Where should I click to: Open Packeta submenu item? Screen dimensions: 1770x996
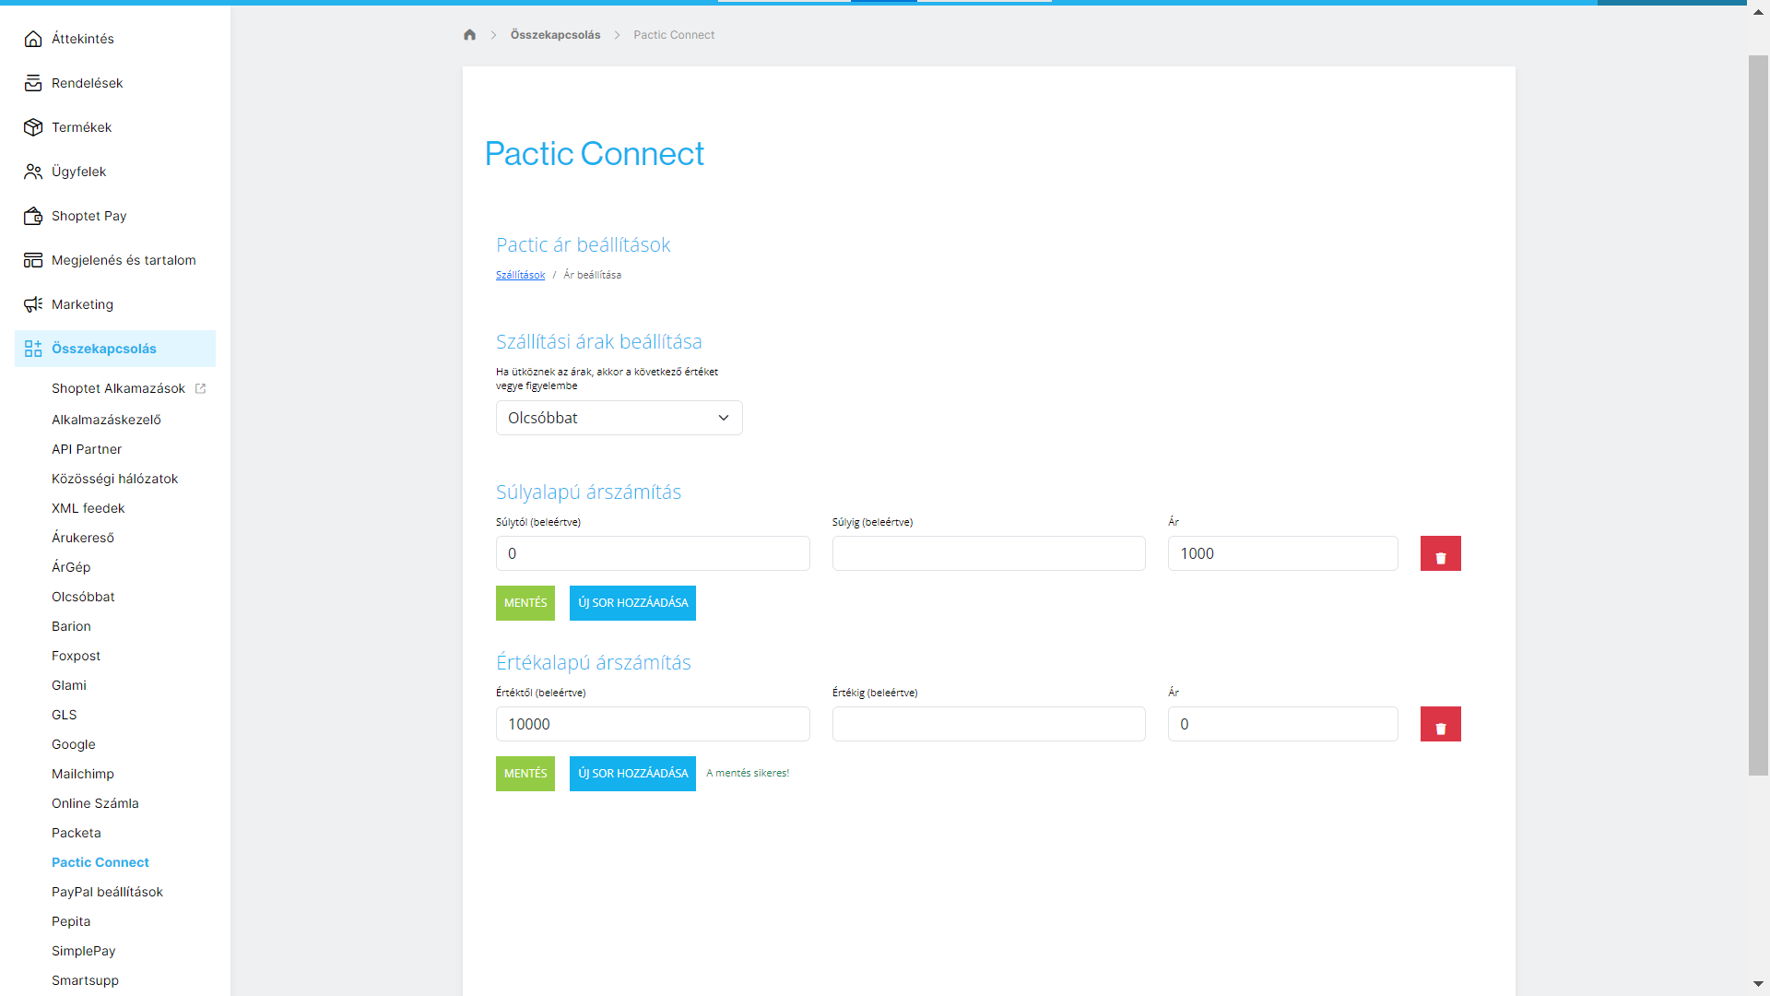tap(77, 833)
